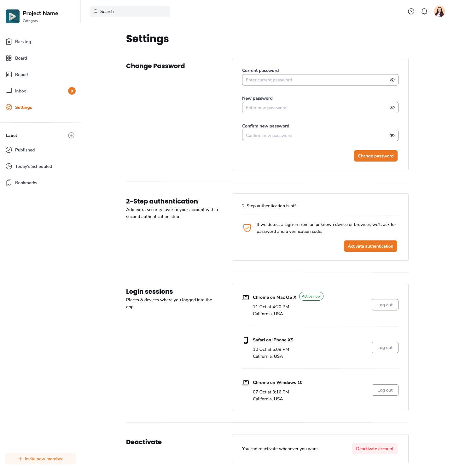Add a new label with plus icon
The height and width of the screenshot is (472, 454).
[x=71, y=135]
